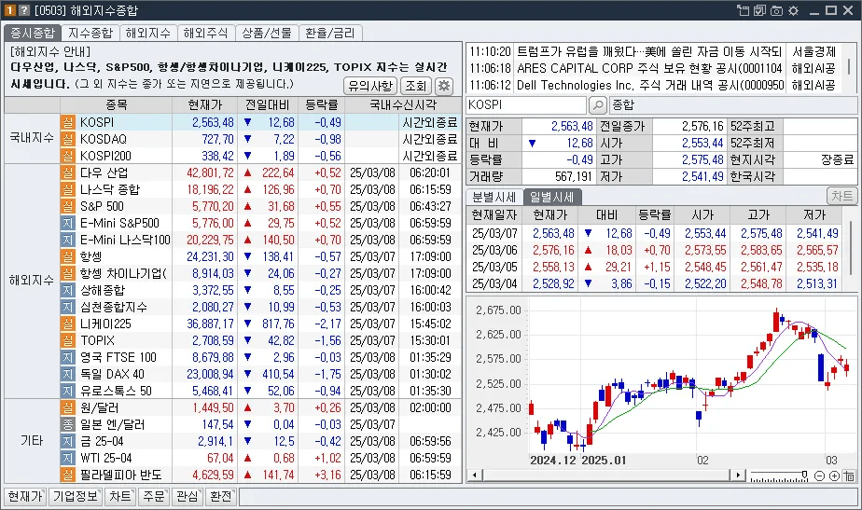Click the orange 실 badge beside KOSDAQ
The image size is (862, 510).
(x=67, y=139)
